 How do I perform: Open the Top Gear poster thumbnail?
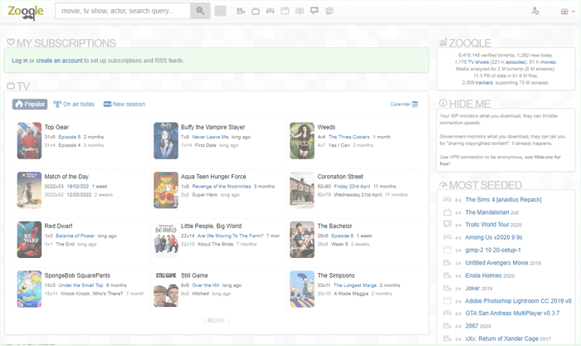29,141
